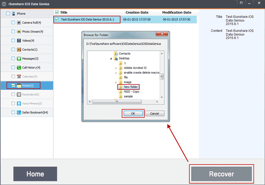Select the New folder tree item
The height and width of the screenshot is (185, 265).
131,87
